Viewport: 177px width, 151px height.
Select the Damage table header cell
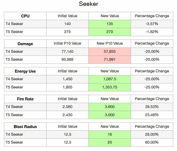tap(25, 44)
